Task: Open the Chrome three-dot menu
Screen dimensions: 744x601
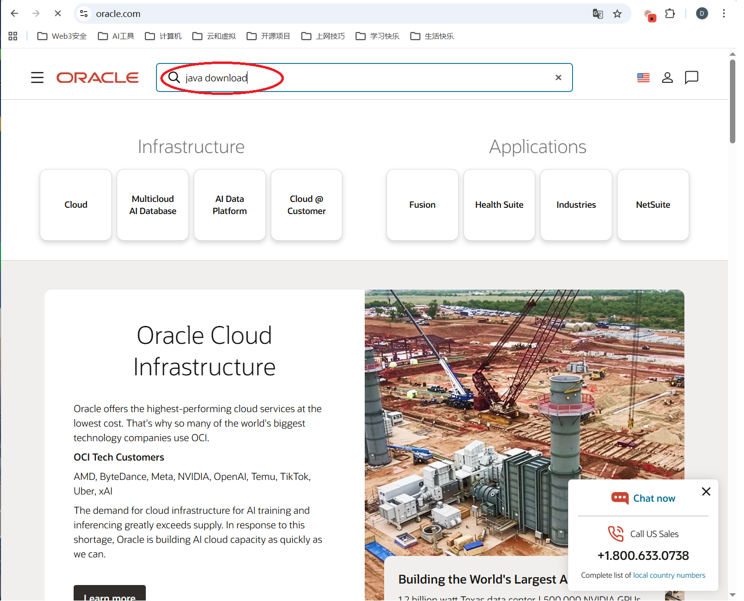Action: click(724, 14)
